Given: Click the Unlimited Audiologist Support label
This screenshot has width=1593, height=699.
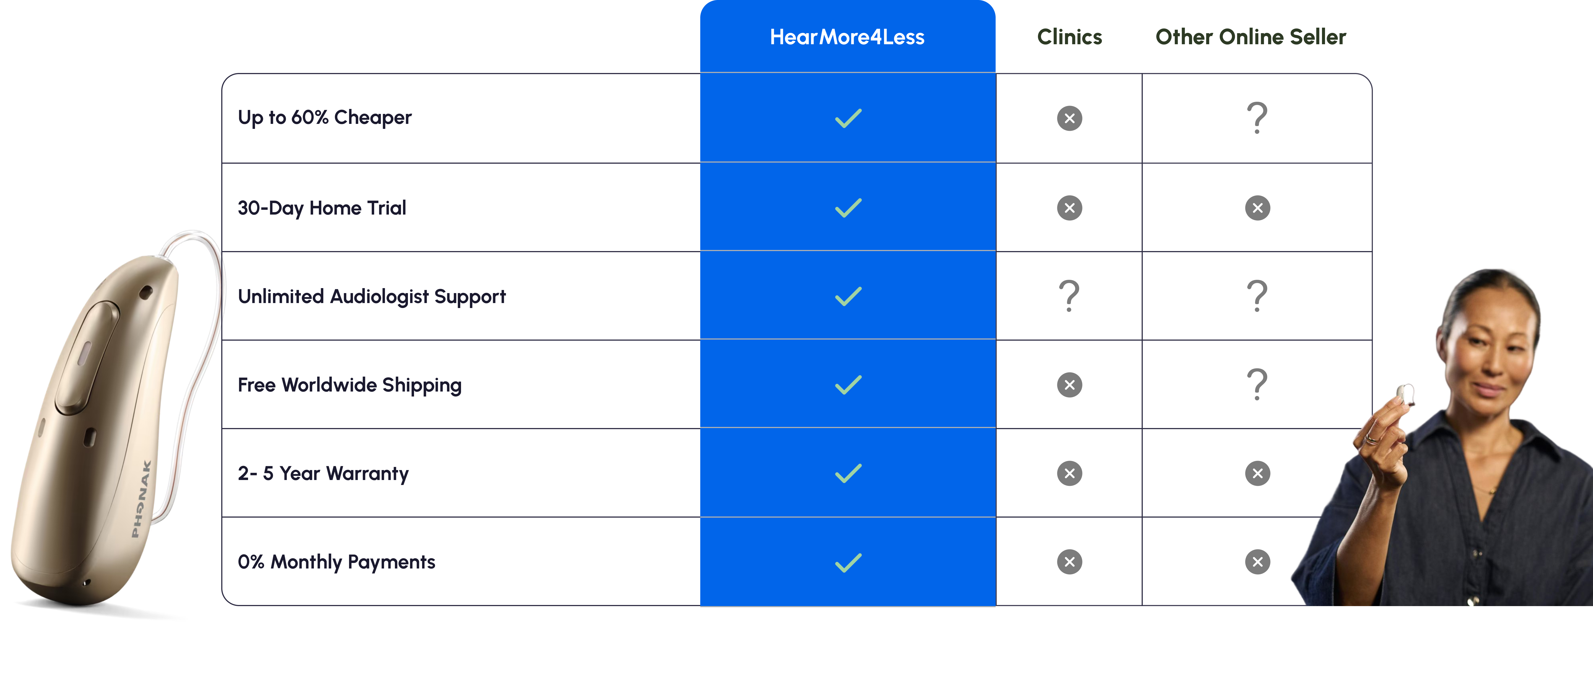Looking at the screenshot, I should (x=372, y=297).
